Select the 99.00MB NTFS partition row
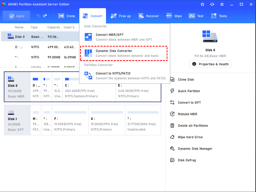The height and width of the screenshot is (192, 256). click(x=40, y=57)
